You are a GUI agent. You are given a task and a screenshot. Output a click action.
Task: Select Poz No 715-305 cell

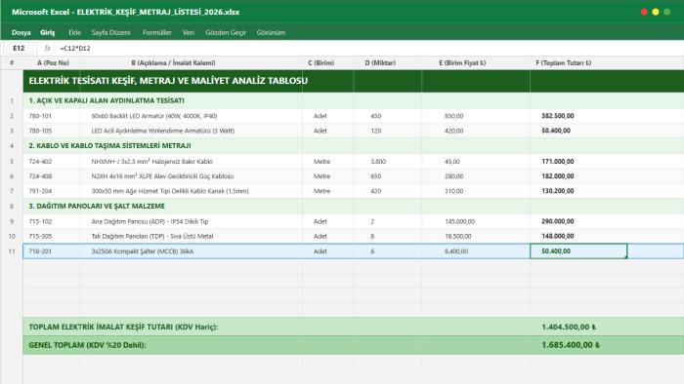(40, 236)
